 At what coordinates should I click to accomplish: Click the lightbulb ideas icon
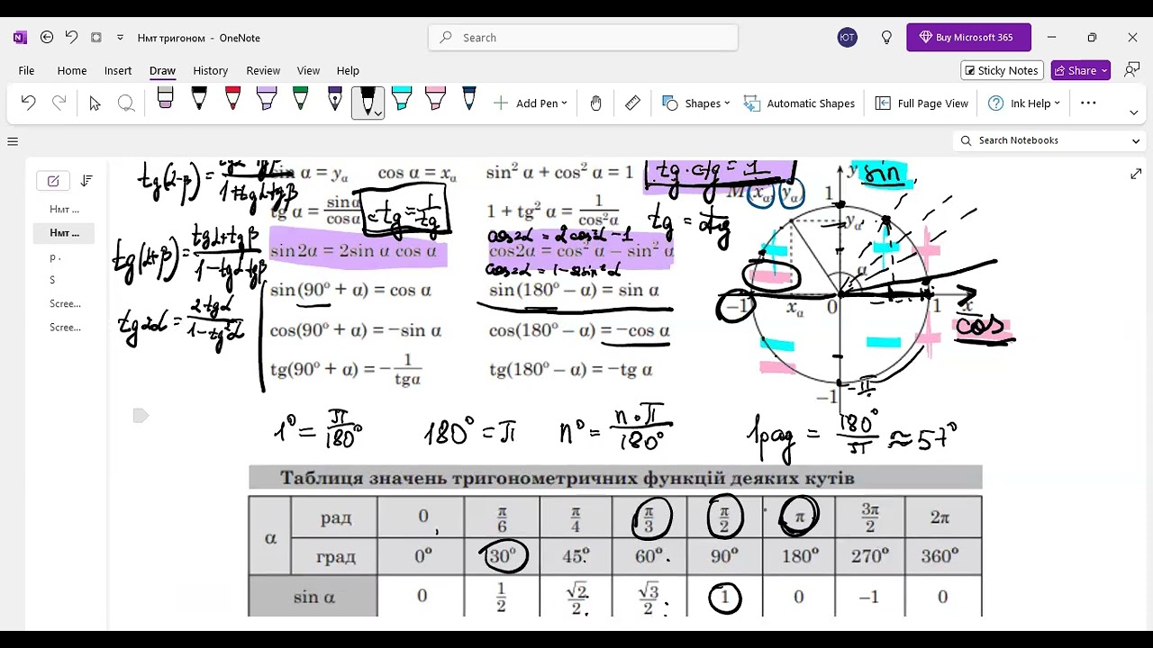[886, 38]
